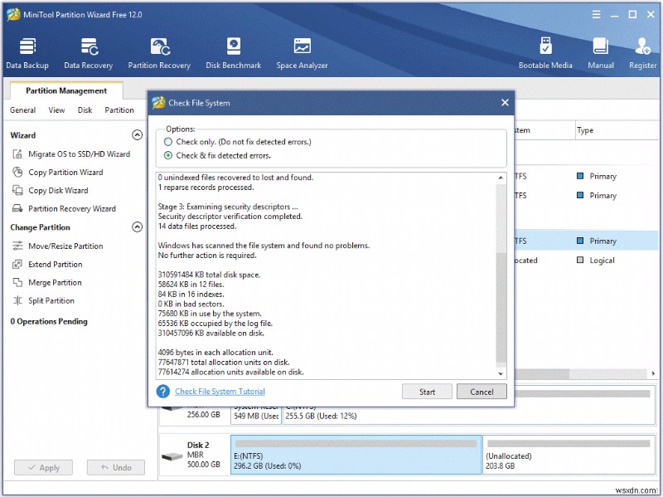Open the hamburger menu in the title bar

[x=596, y=14]
